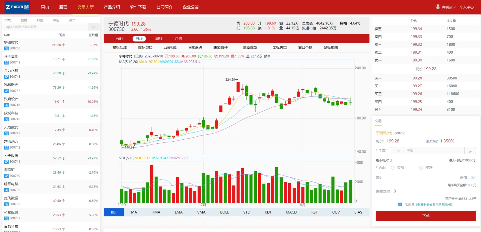This screenshot has width=481, height=232.
Task: Open 软件下载 in top navigation
Action: [x=138, y=7]
